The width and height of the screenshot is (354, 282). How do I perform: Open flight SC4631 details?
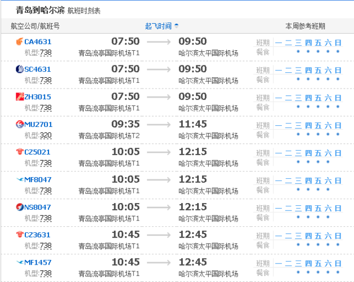pos(38,69)
